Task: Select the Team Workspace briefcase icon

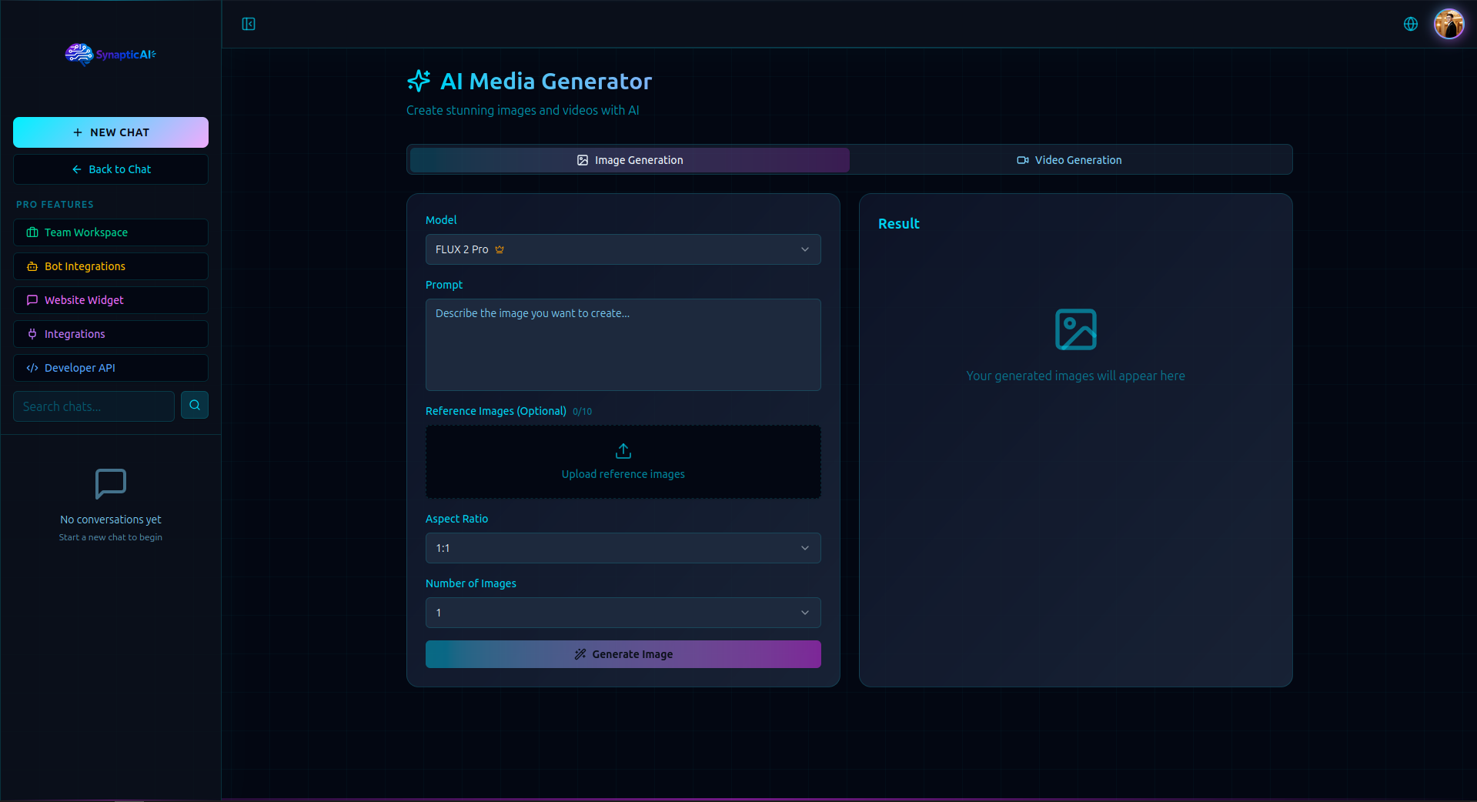Action: (32, 232)
